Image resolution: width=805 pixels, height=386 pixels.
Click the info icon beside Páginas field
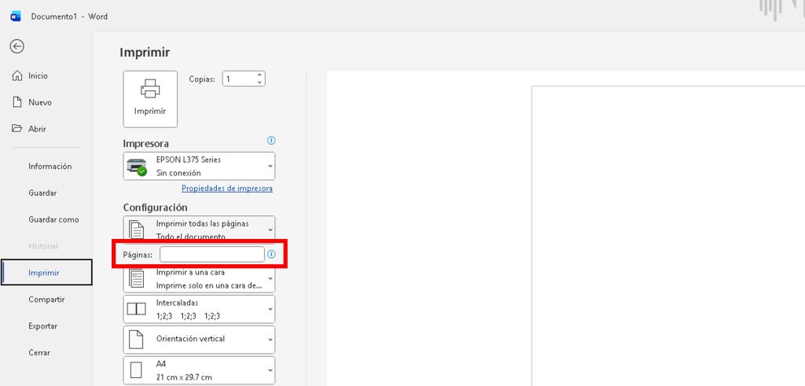(272, 255)
